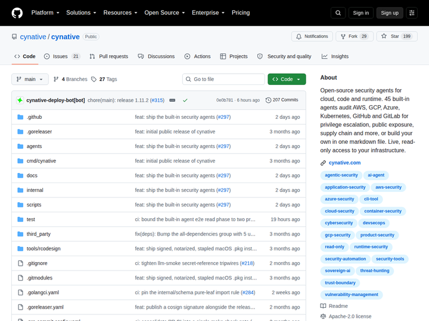Open the tools/rcodesign folder name
The image size is (429, 321).
coord(43,248)
